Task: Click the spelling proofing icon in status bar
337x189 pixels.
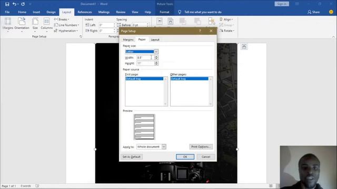Action: point(37,186)
